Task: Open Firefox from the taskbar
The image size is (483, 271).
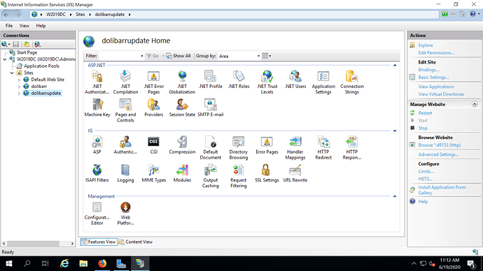Action: pos(102,263)
